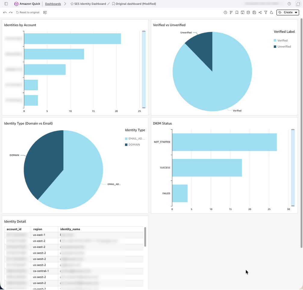Image resolution: width=303 pixels, height=290 pixels.
Task: Star the SES Identity Dashboard as favorite
Action: (72, 4)
